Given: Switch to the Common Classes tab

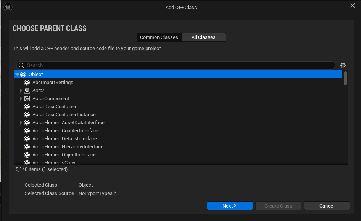Looking at the screenshot, I should tap(159, 37).
